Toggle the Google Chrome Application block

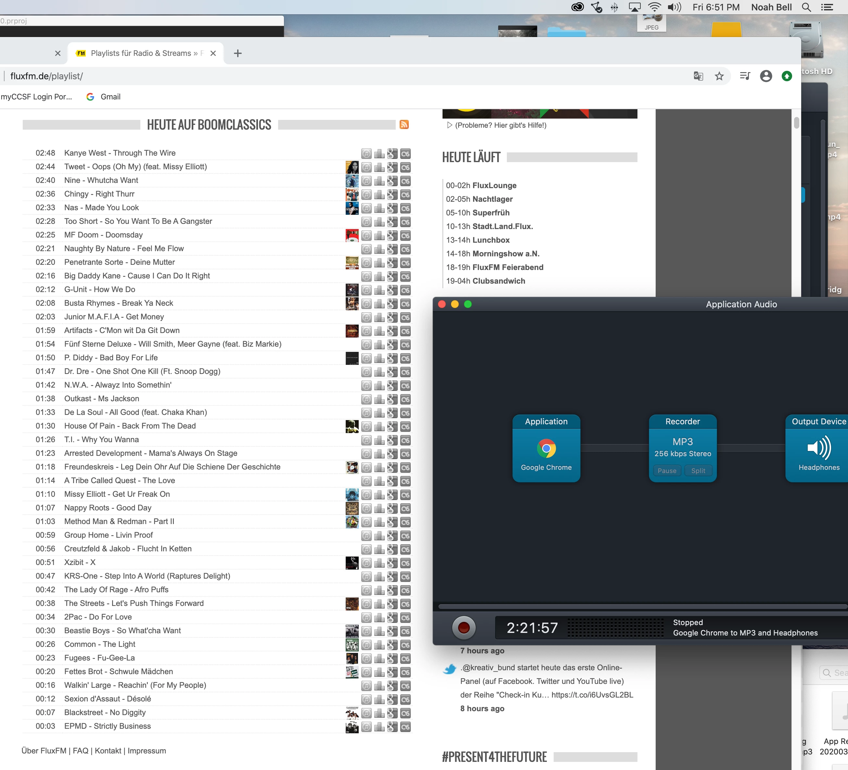pos(546,448)
